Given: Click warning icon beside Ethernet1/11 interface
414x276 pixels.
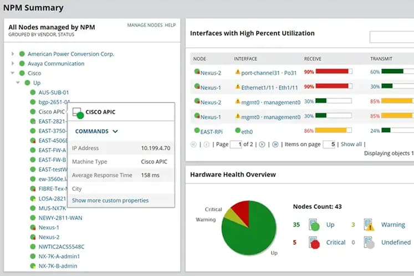Looking at the screenshot, I should [238, 86].
